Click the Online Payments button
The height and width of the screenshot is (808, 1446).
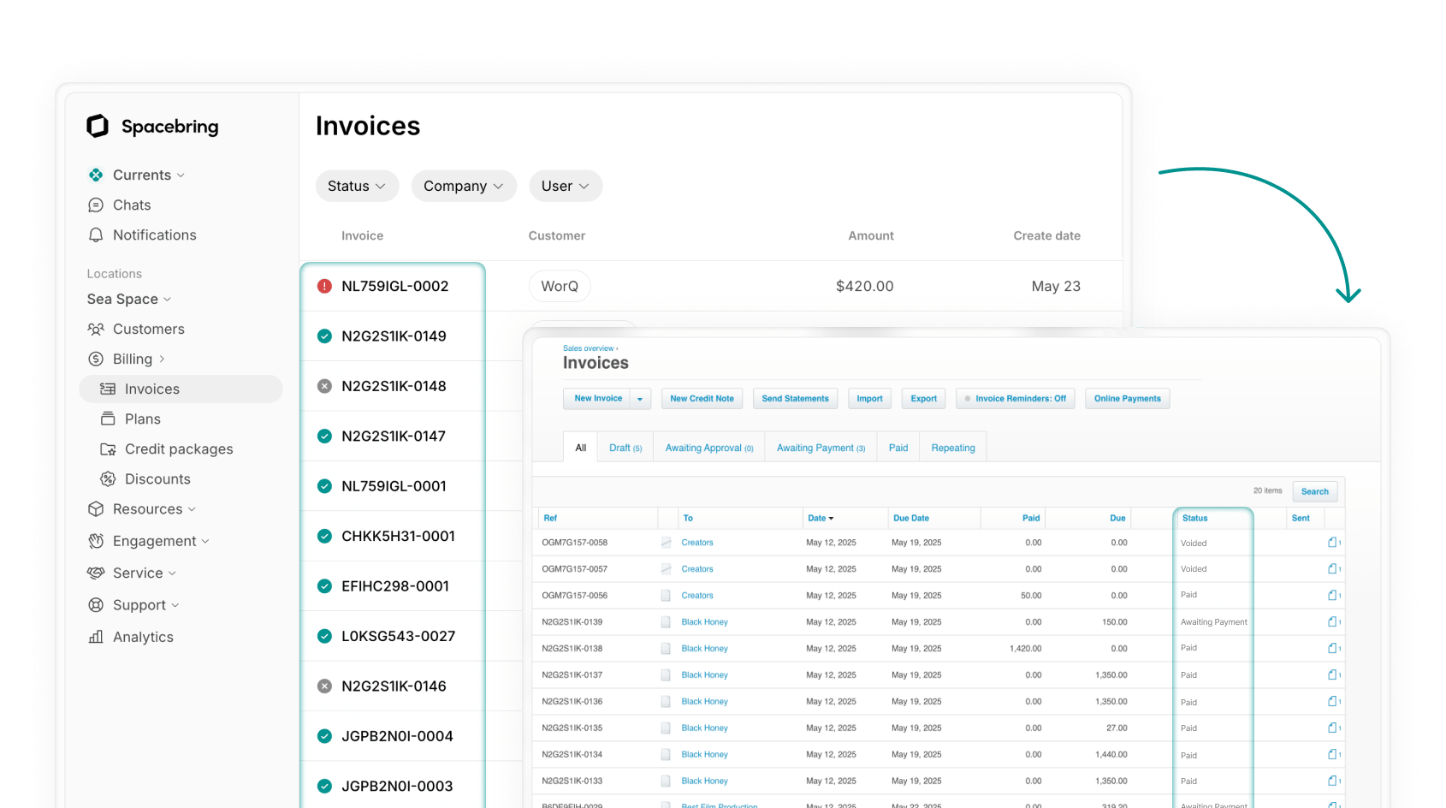pos(1127,399)
